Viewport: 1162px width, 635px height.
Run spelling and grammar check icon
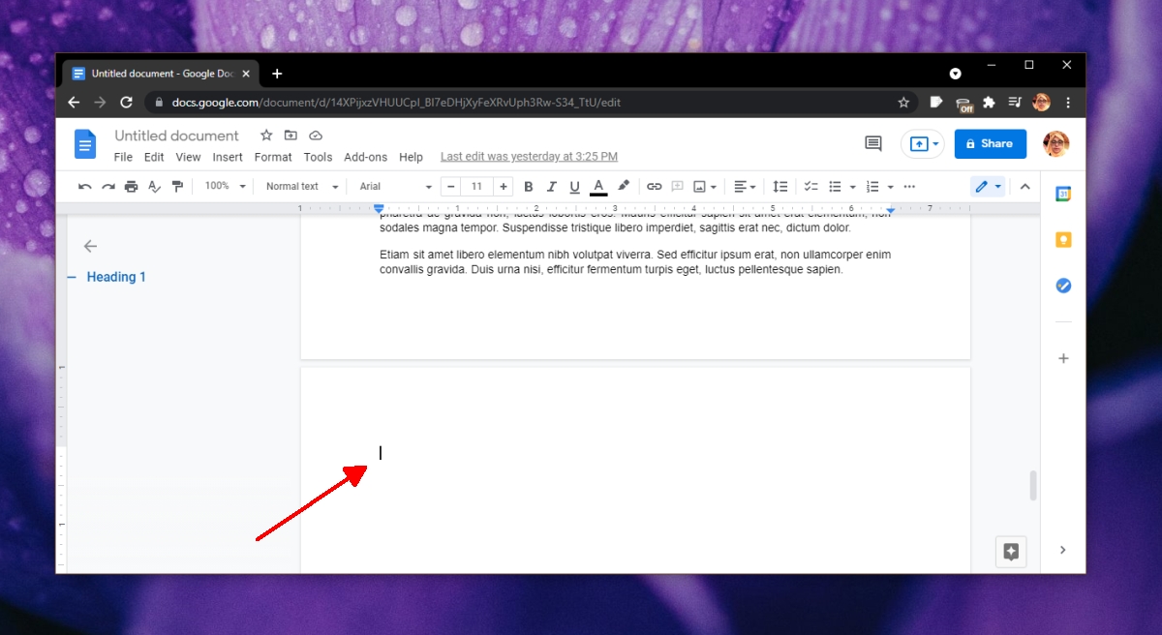(154, 186)
